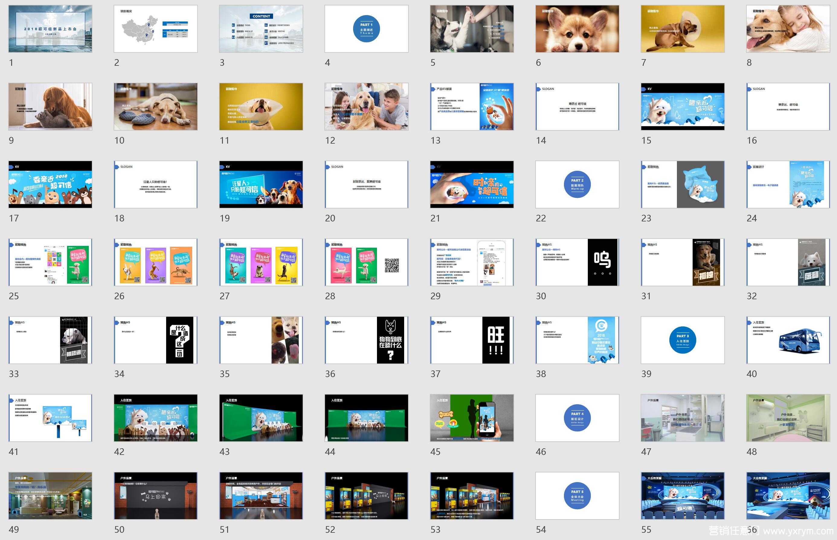Click slide 54 PART 5 Meeting slide
The height and width of the screenshot is (540, 837).
577,496
